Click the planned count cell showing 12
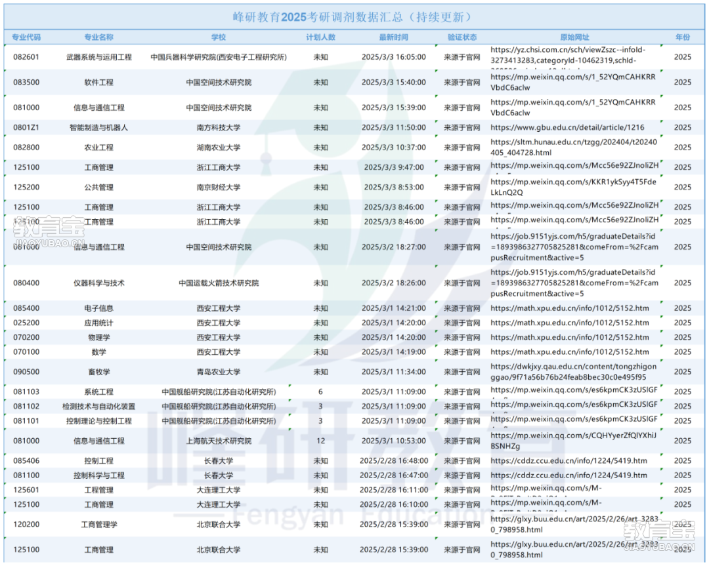Image resolution: width=709 pixels, height=566 pixels. click(x=320, y=441)
